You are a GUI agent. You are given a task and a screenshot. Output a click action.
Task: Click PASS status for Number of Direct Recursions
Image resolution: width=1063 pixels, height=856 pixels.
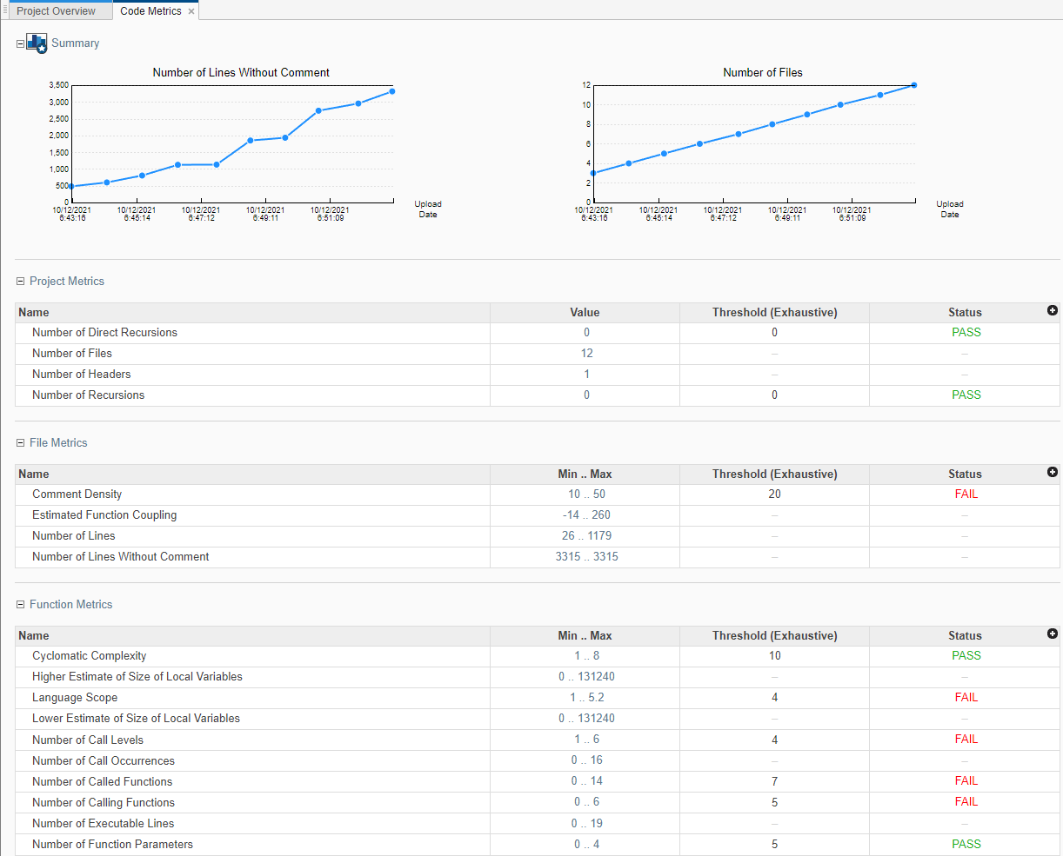click(966, 333)
